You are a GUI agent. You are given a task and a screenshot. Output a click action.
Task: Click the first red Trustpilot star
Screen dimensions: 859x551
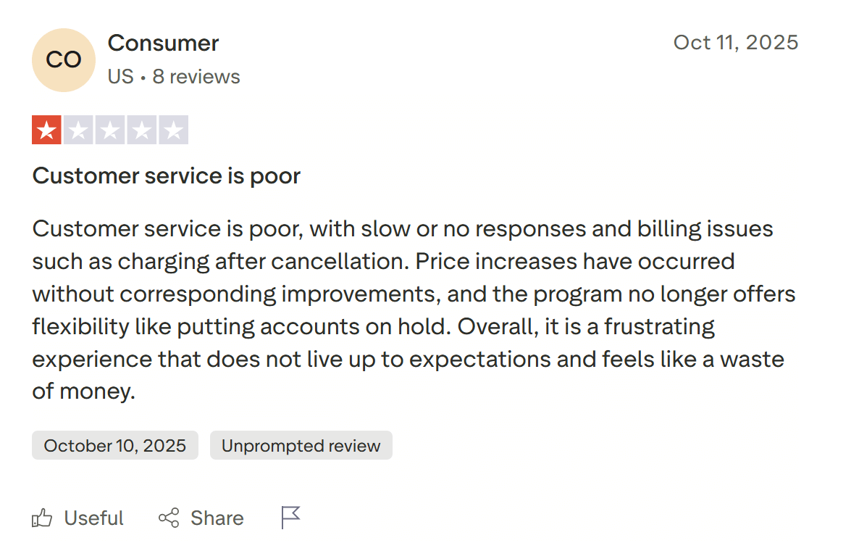click(x=46, y=129)
